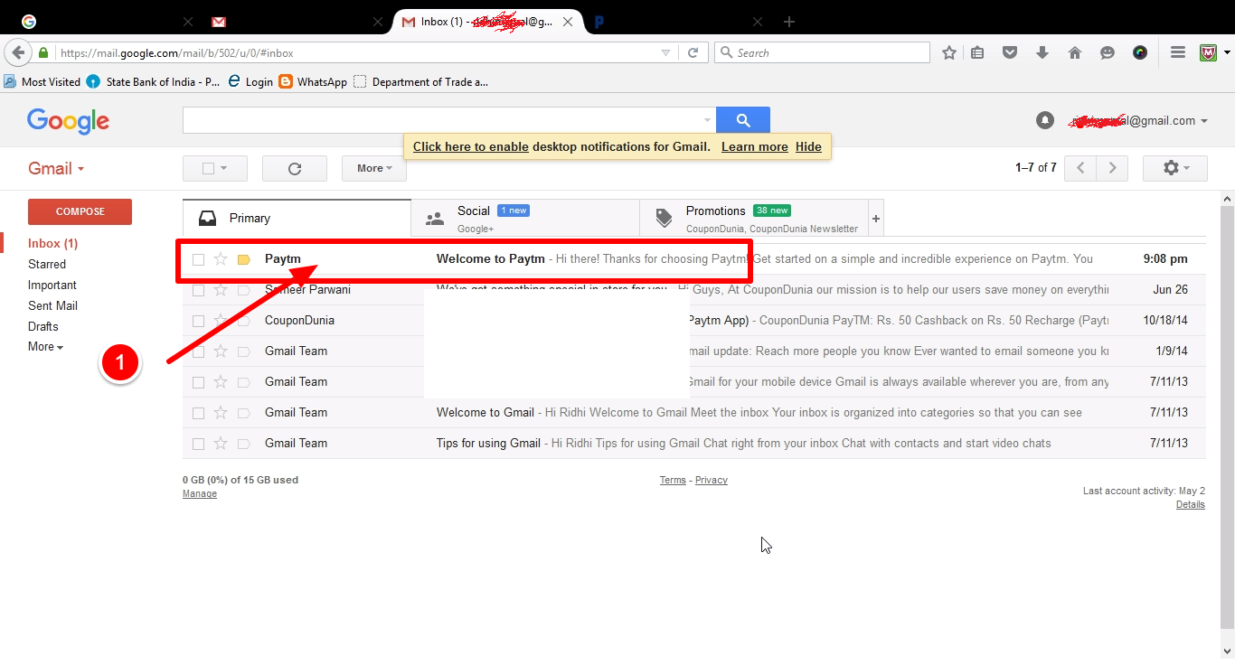This screenshot has height=665, width=1235.
Task: Expand the Gmail product dropdown
Action: coord(56,168)
